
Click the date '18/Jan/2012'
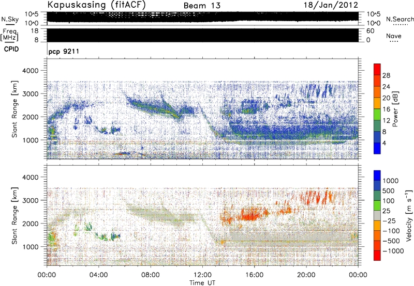click(x=331, y=5)
